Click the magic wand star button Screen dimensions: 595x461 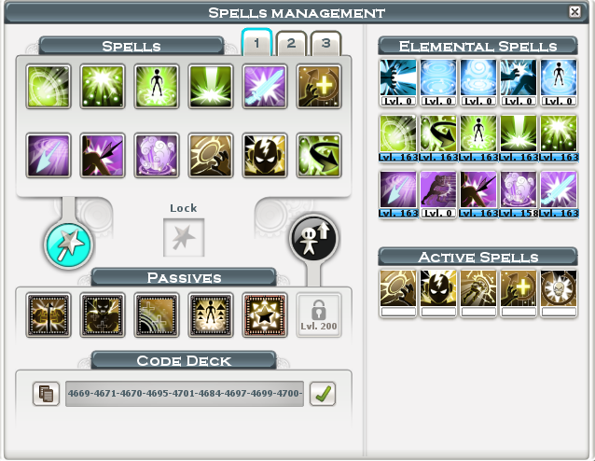click(69, 244)
